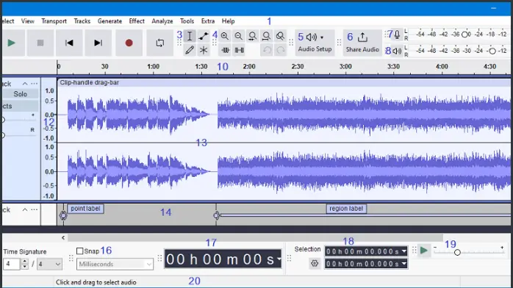
Task: Select the Draw pencil tool
Action: (x=190, y=50)
